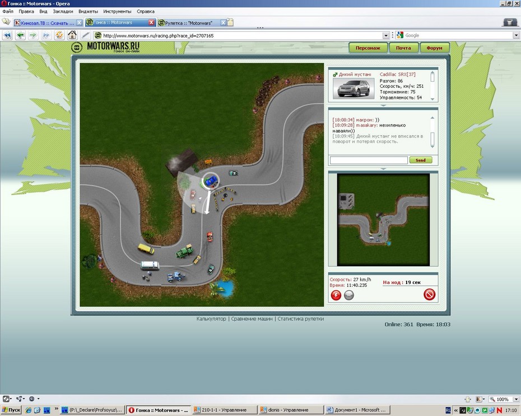This screenshot has width=521, height=416.
Task: Open the Файл menu
Action: 8,11
